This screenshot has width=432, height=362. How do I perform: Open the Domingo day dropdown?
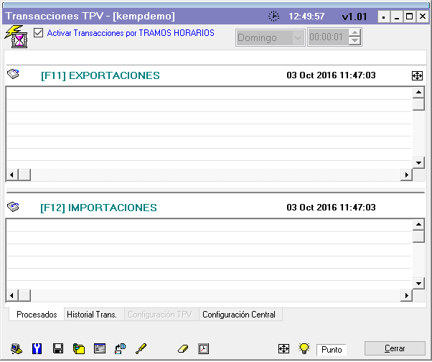click(298, 37)
